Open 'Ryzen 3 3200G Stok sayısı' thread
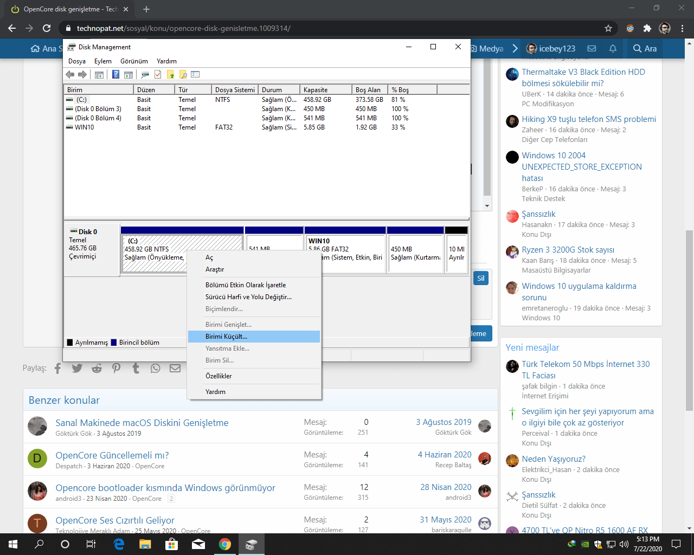The width and height of the screenshot is (694, 555). (x=568, y=250)
